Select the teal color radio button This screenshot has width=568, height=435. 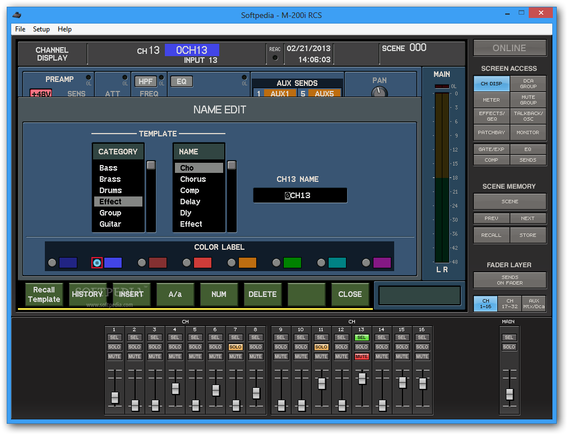pyautogui.click(x=321, y=263)
